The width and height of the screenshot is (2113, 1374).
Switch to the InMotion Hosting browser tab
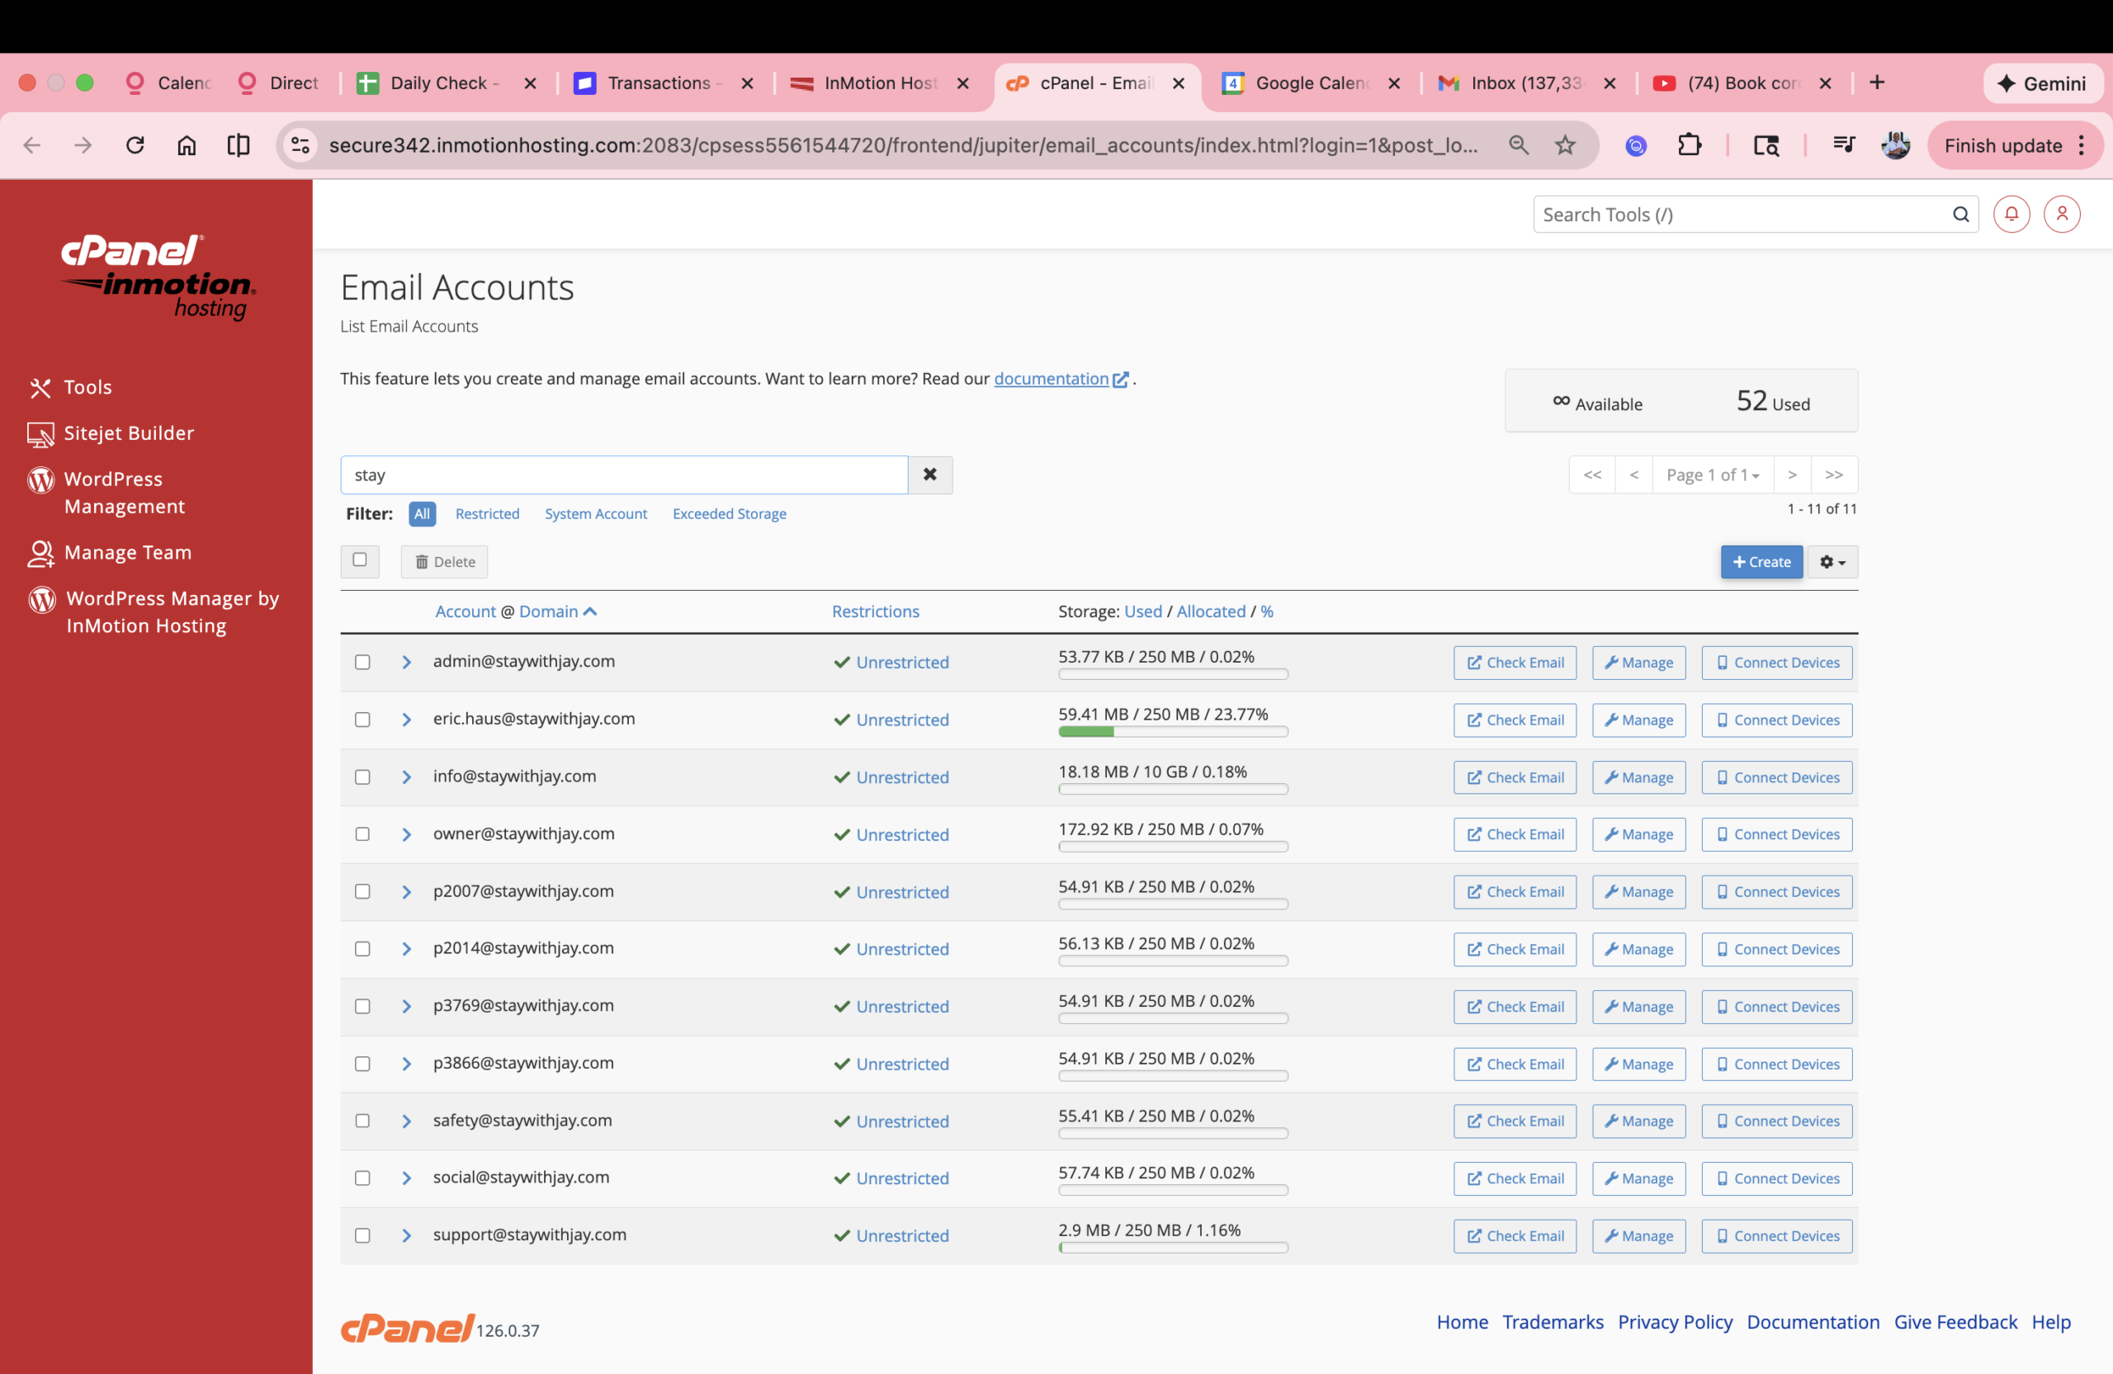pyautogui.click(x=879, y=83)
